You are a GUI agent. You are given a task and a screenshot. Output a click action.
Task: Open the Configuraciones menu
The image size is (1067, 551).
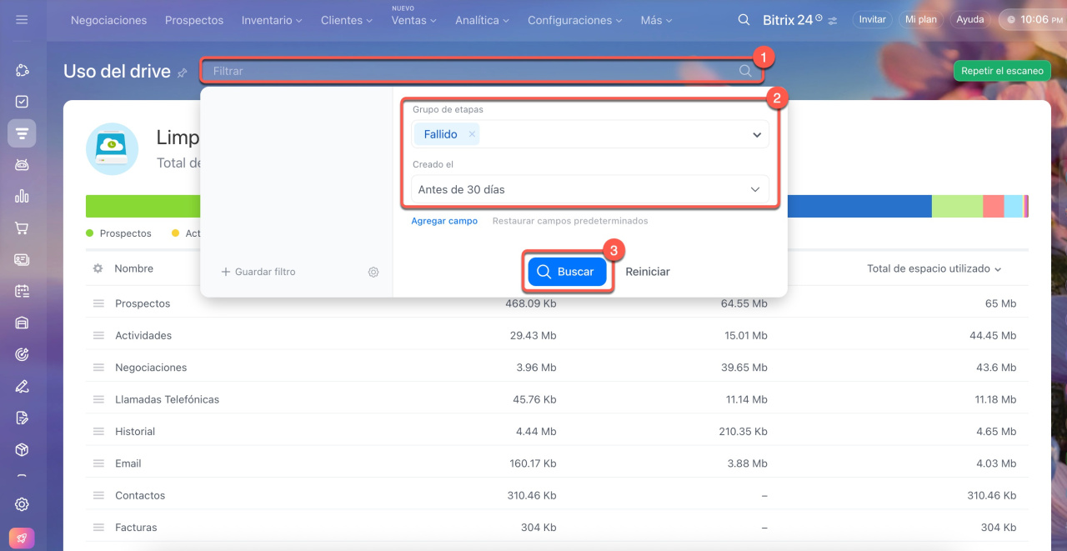574,20
